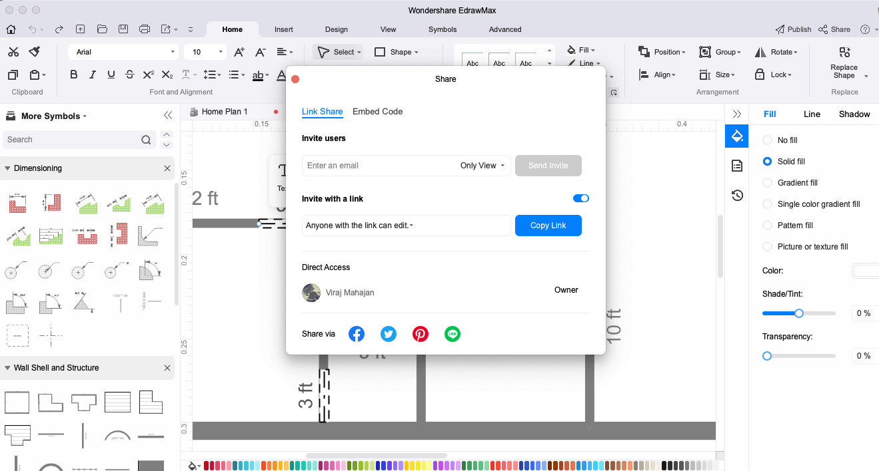
Task: Click the Print icon in title toolbar
Action: pyautogui.click(x=145, y=29)
